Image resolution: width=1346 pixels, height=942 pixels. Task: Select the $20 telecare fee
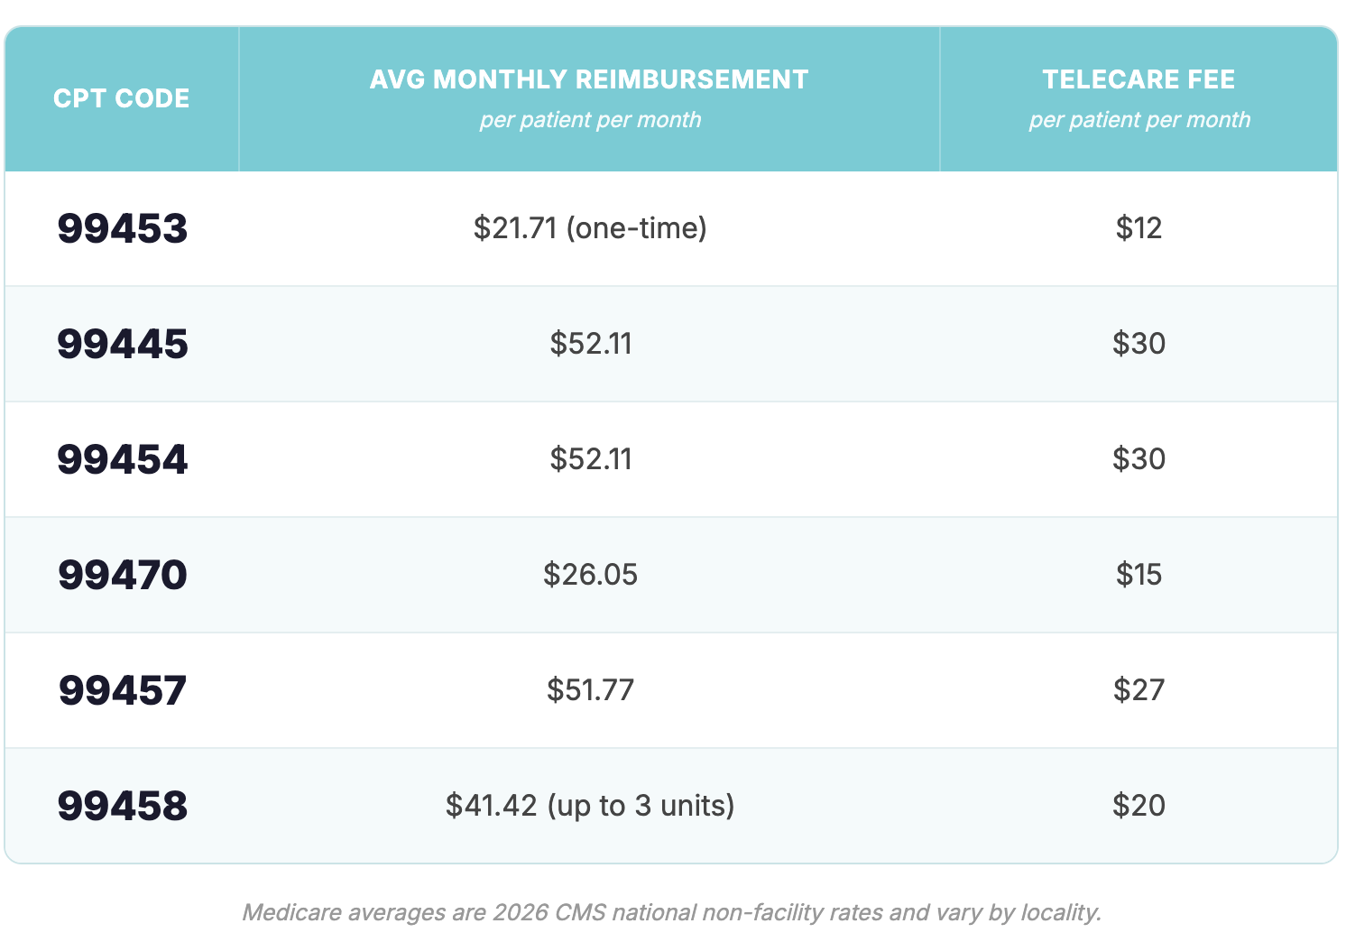(x=1139, y=806)
